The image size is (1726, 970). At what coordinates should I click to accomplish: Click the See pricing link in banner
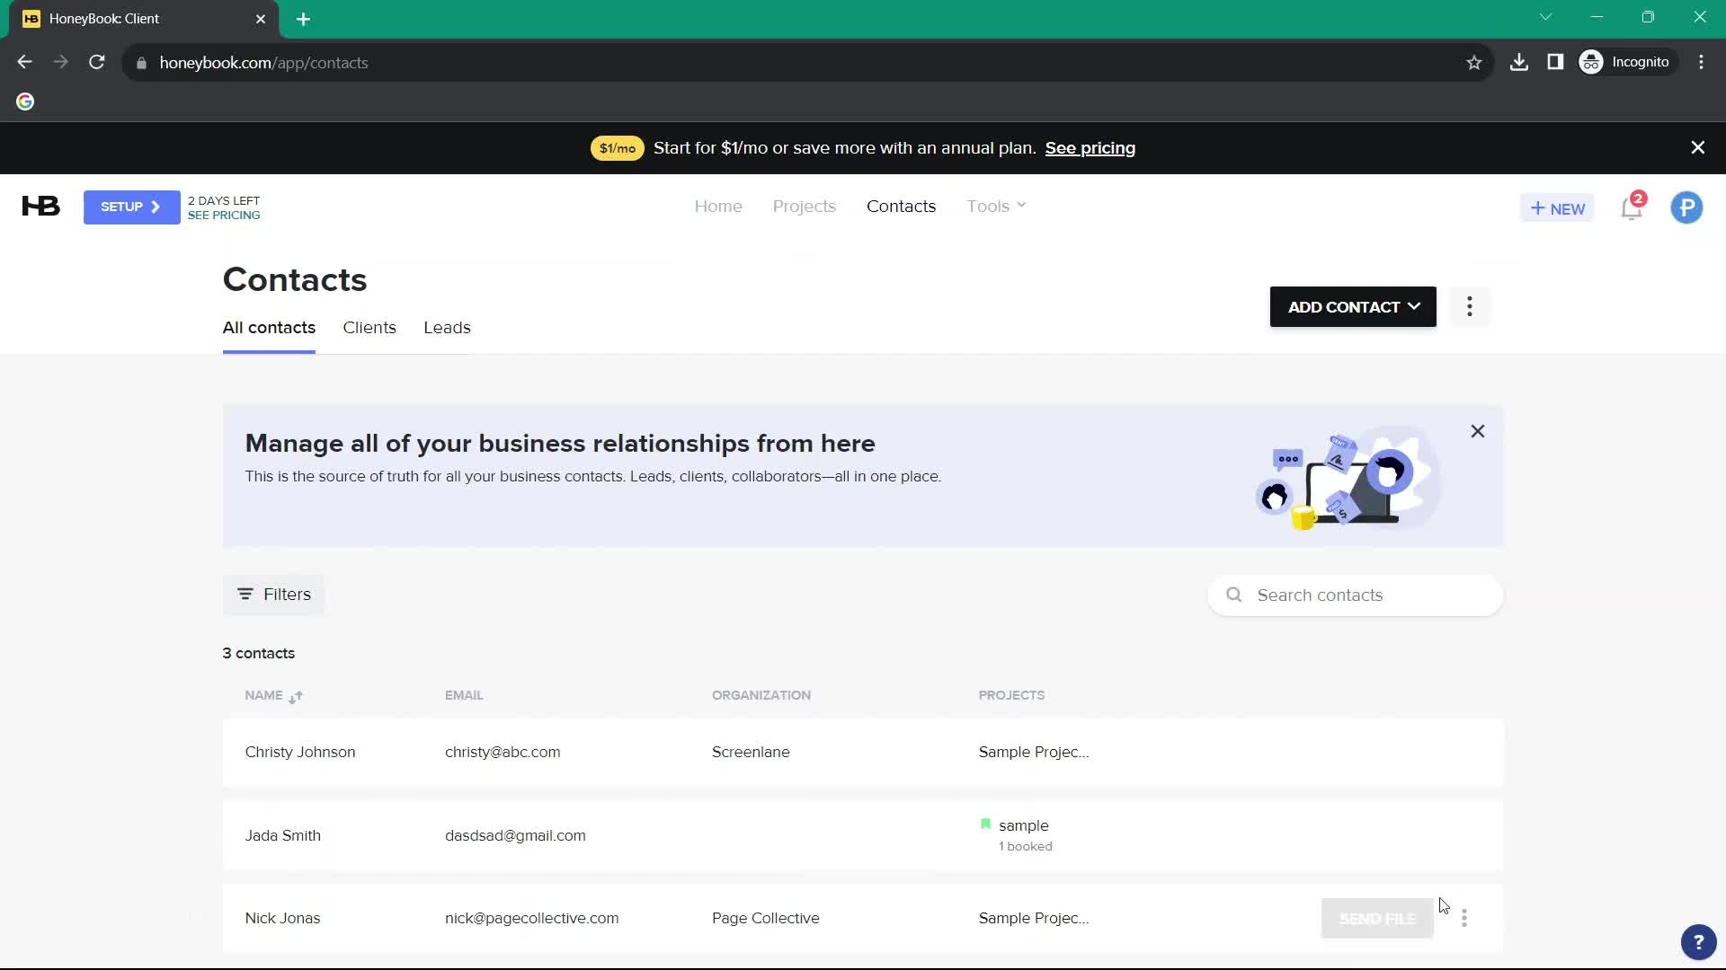[1090, 147]
